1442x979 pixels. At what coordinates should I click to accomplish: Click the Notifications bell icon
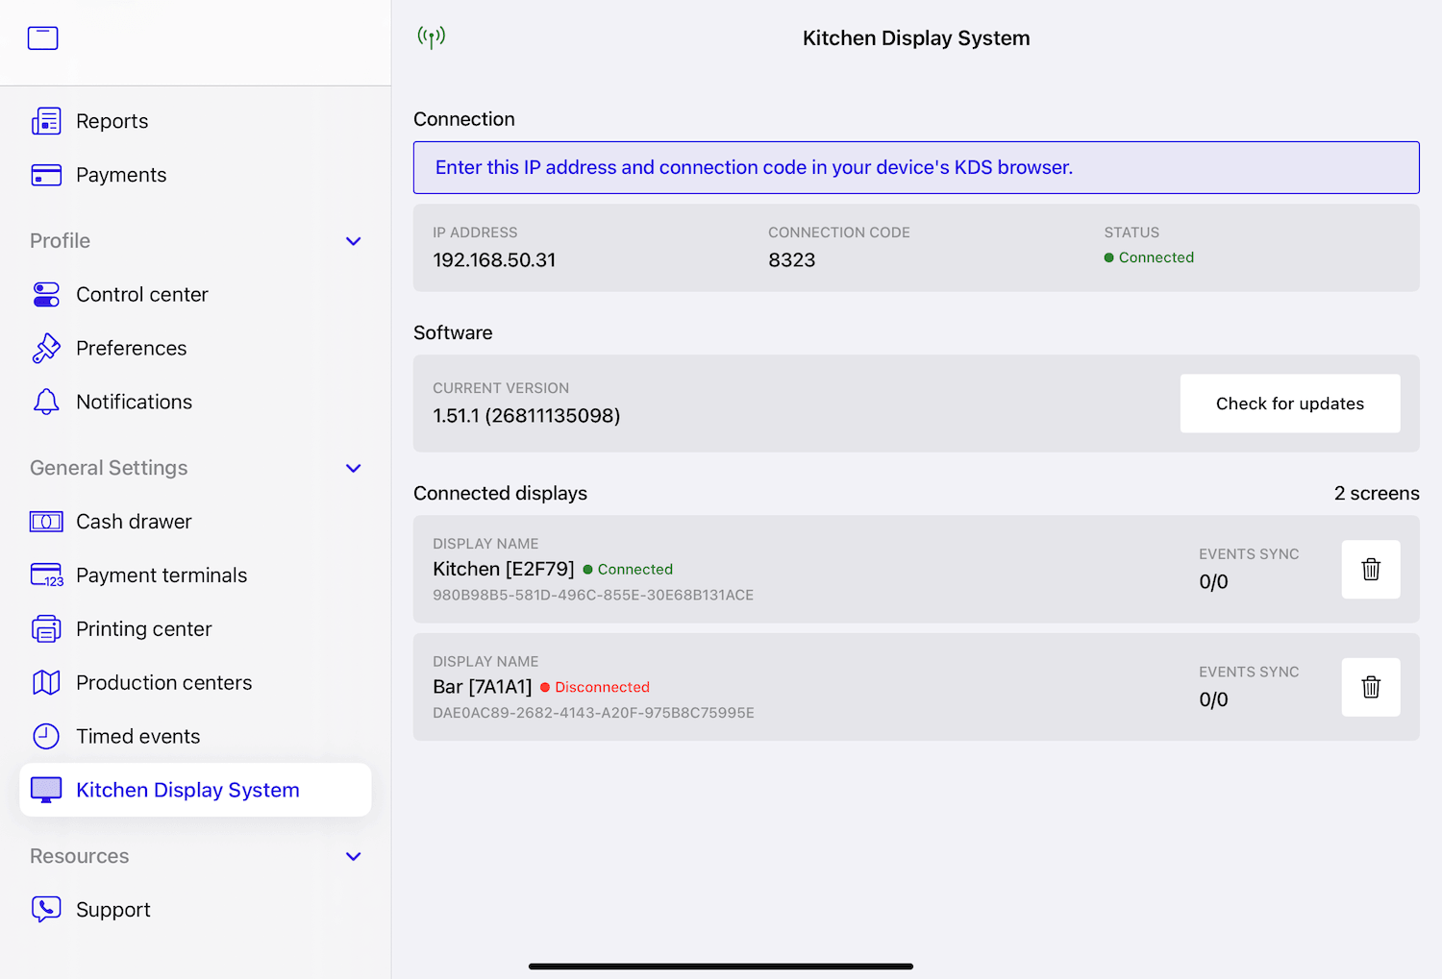pyautogui.click(x=46, y=402)
